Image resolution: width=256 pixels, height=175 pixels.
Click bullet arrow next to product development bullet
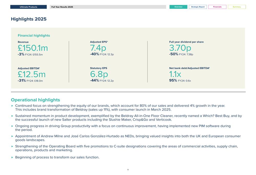point(12,116)
